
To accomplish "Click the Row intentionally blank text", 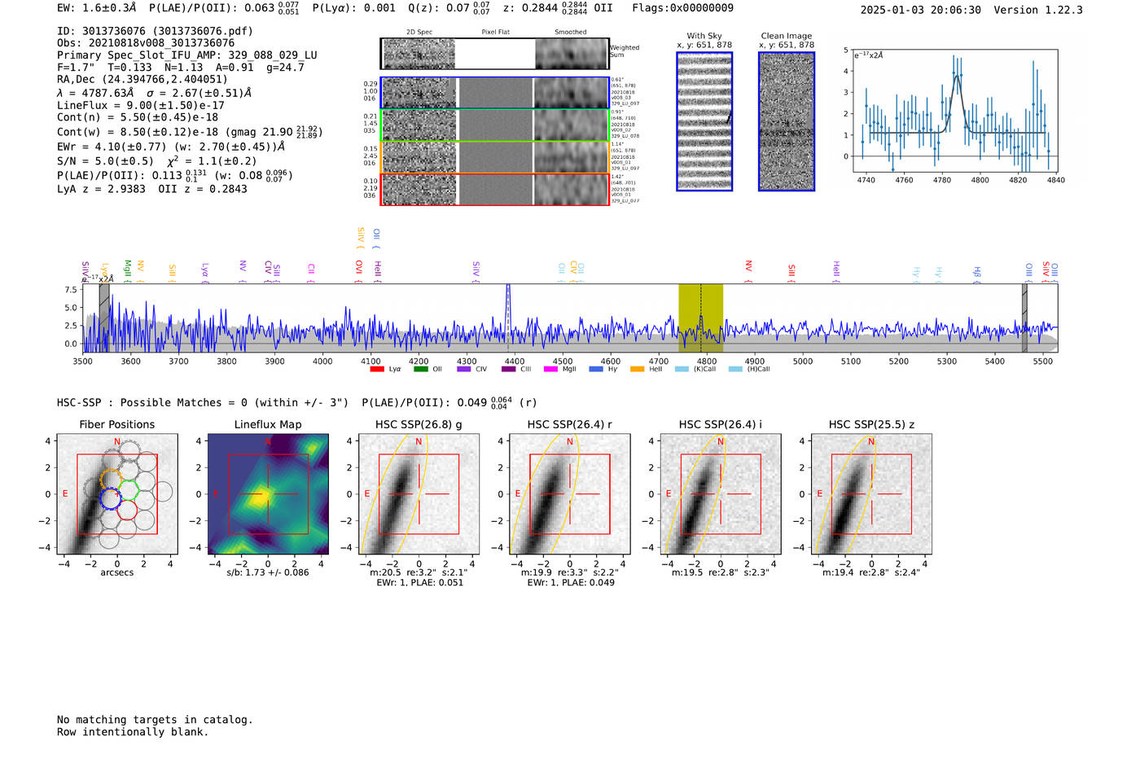I will [133, 732].
